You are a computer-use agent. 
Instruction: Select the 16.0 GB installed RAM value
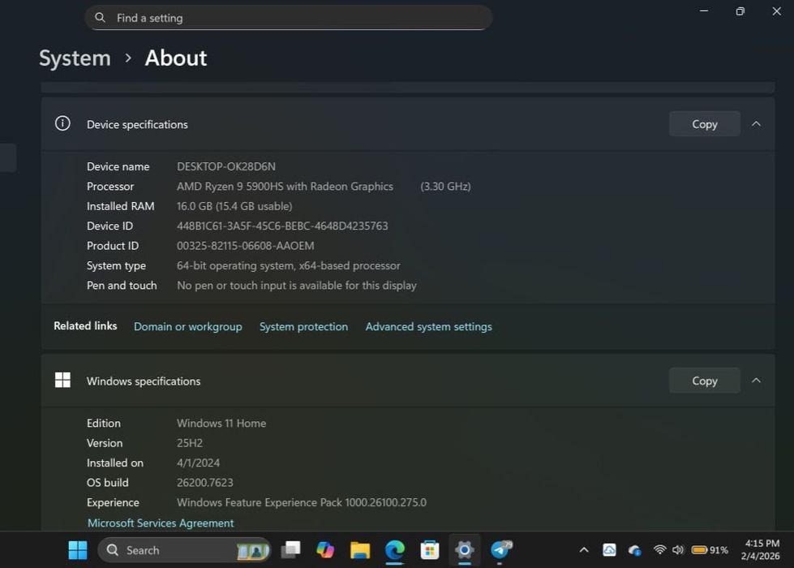[234, 206]
